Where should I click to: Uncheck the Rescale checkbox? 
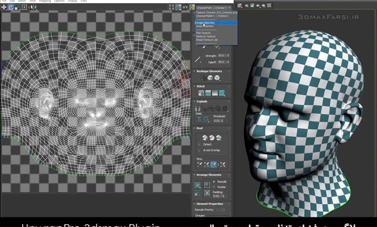(214, 182)
